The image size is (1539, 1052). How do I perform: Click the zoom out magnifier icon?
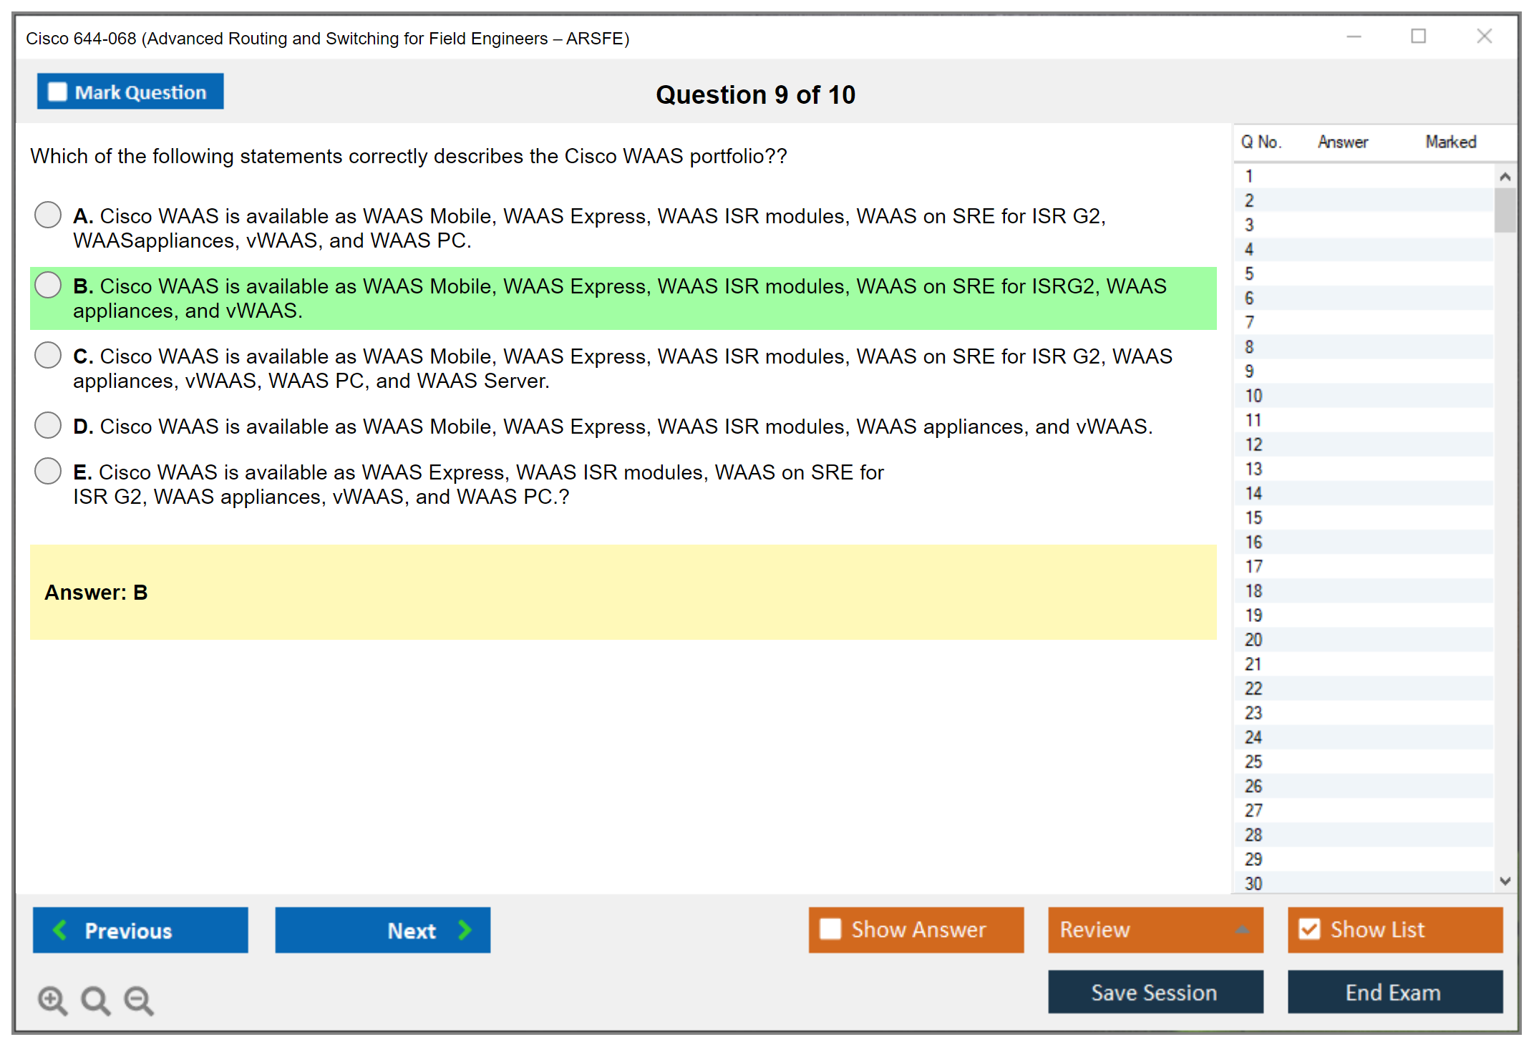[138, 1000]
